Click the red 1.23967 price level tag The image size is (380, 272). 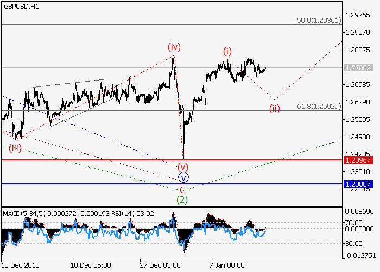(357, 160)
